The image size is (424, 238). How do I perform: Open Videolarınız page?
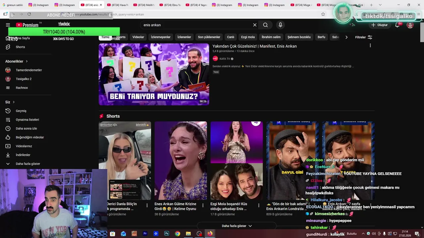(x=24, y=146)
